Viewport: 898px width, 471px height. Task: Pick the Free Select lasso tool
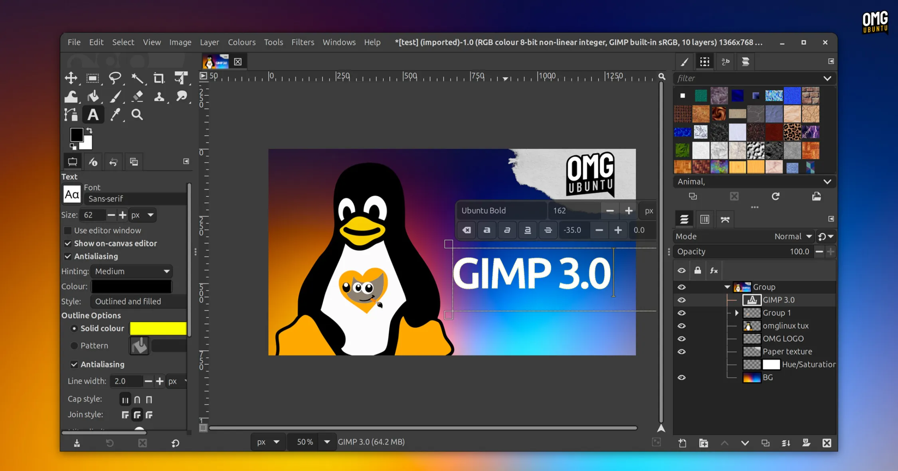[115, 78]
